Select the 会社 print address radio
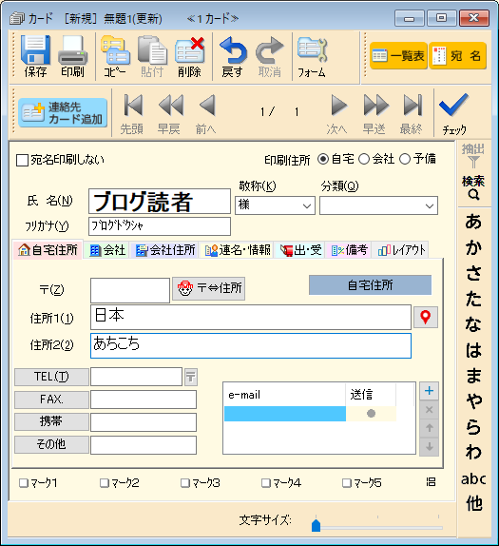The height and width of the screenshot is (546, 499). pos(364,159)
